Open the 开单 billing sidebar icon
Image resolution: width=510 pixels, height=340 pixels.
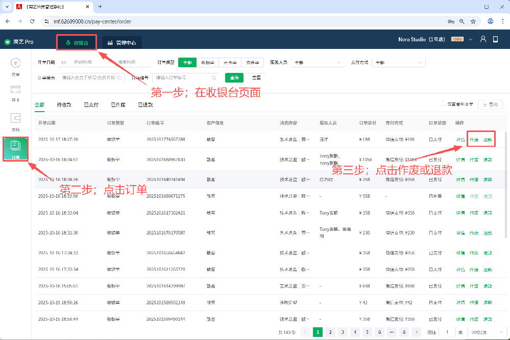[15, 66]
